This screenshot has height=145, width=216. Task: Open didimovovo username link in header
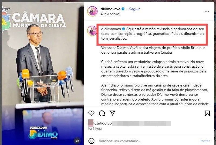click(x=110, y=9)
